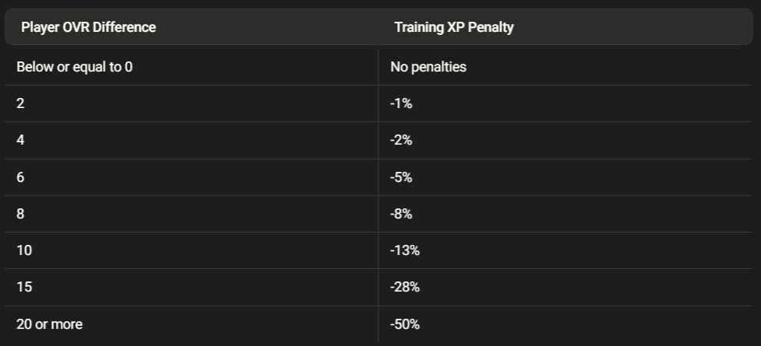Screen dimensions: 761x346
Task: Click the vertical divider between the two columns
Action: (379, 194)
